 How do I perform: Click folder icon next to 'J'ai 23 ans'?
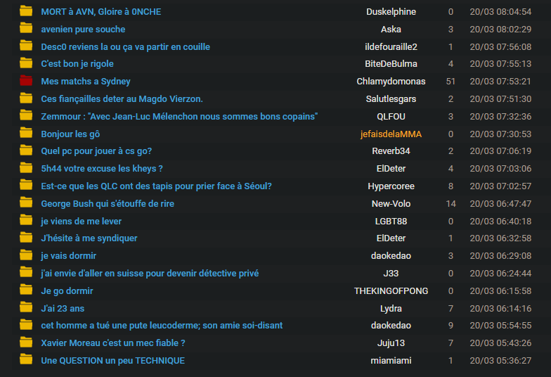27,308
